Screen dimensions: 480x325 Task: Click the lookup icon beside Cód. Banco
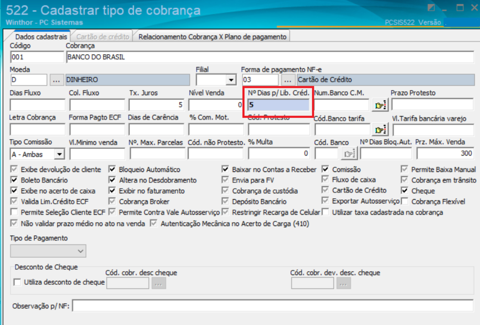[350, 154]
